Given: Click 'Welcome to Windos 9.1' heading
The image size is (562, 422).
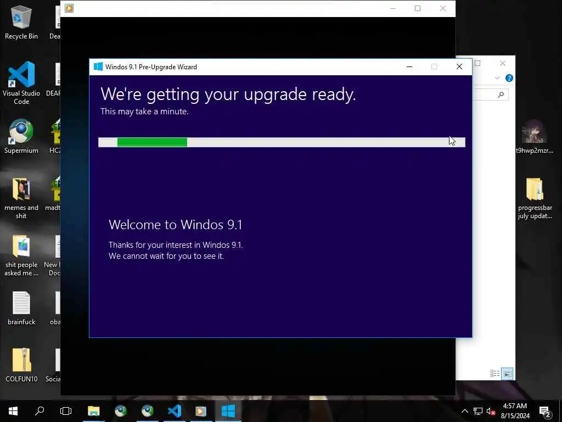Looking at the screenshot, I should click(175, 225).
